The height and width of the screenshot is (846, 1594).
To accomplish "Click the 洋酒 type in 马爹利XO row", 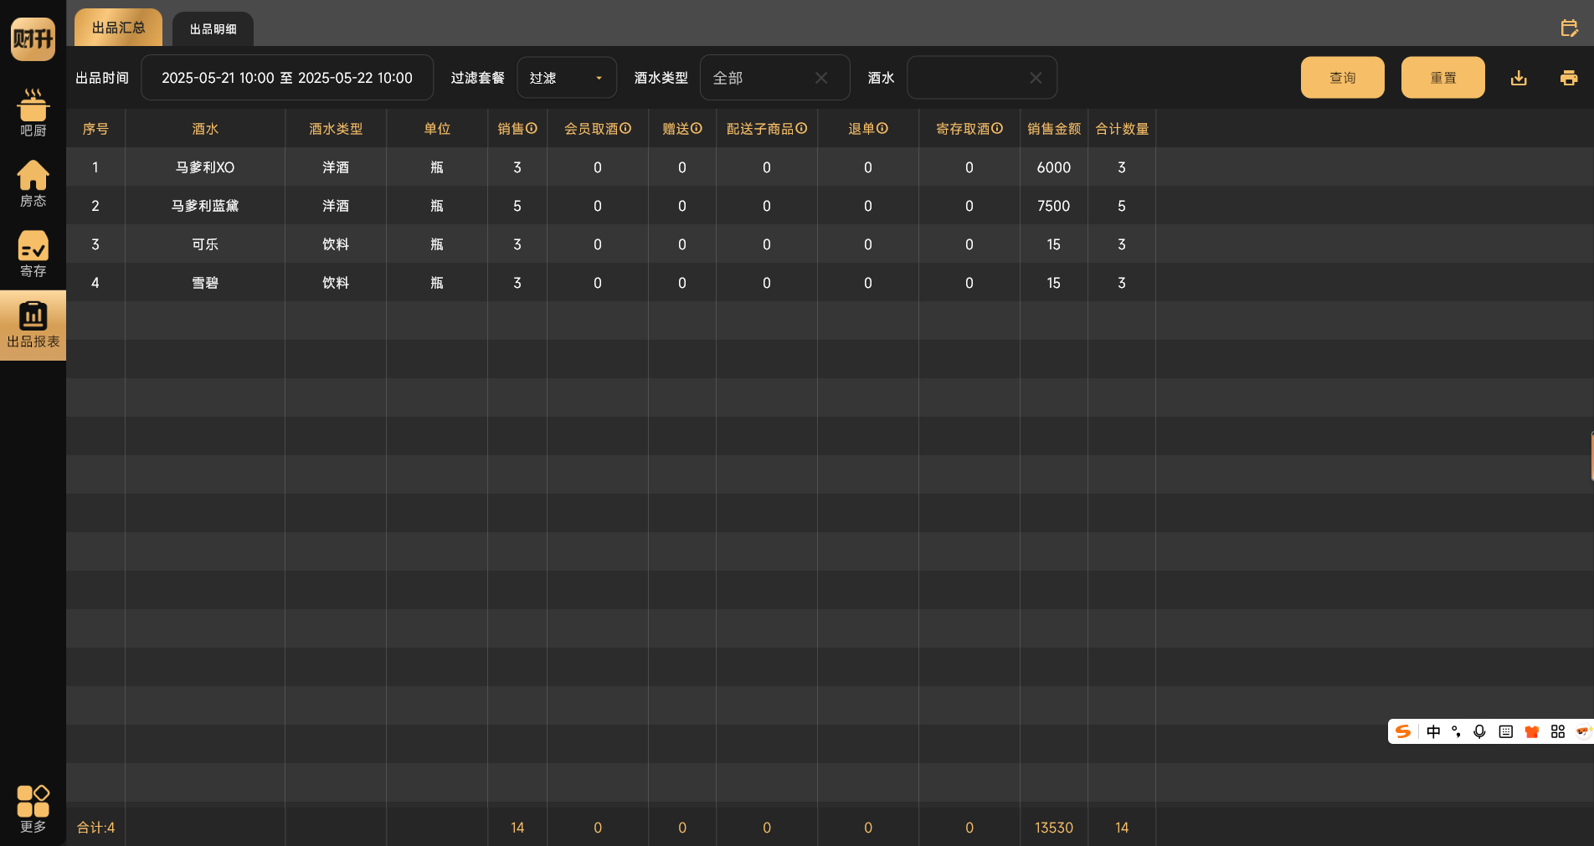I will point(336,167).
